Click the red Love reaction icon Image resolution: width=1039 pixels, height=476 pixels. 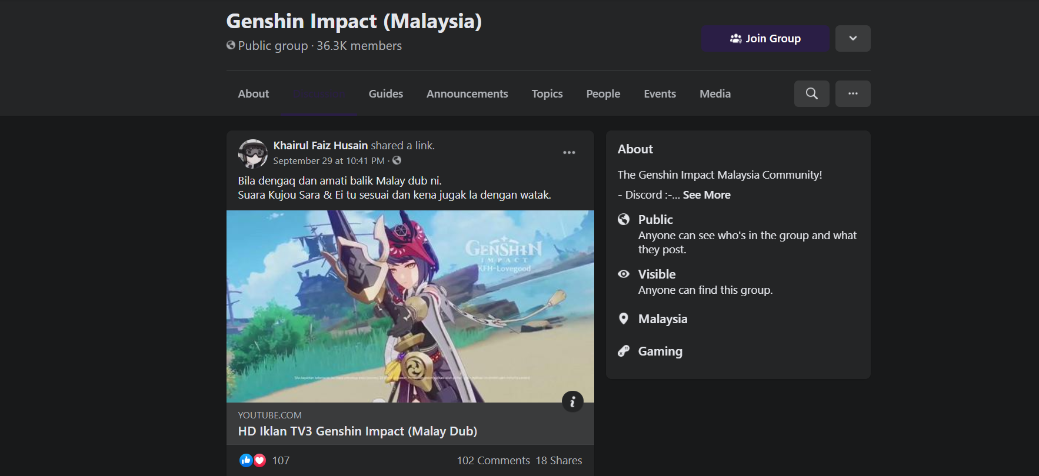pos(259,461)
